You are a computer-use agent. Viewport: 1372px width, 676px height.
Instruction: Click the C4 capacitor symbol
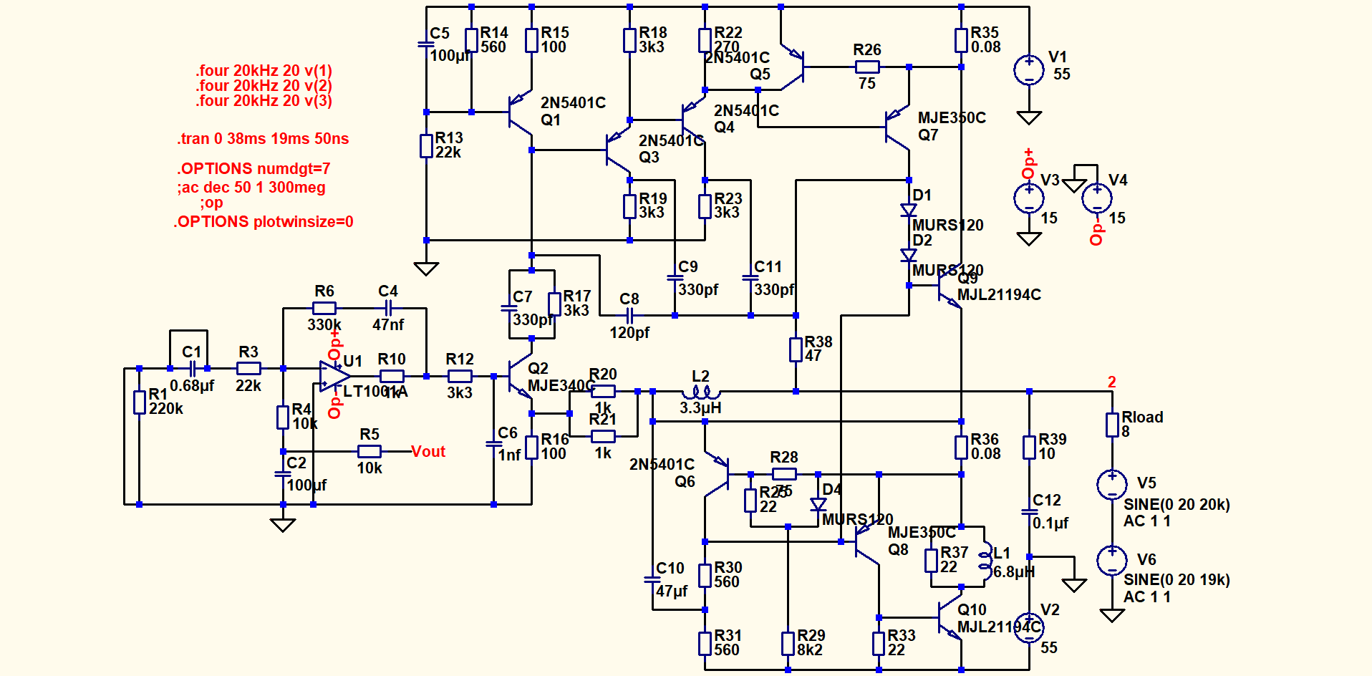[x=388, y=309]
